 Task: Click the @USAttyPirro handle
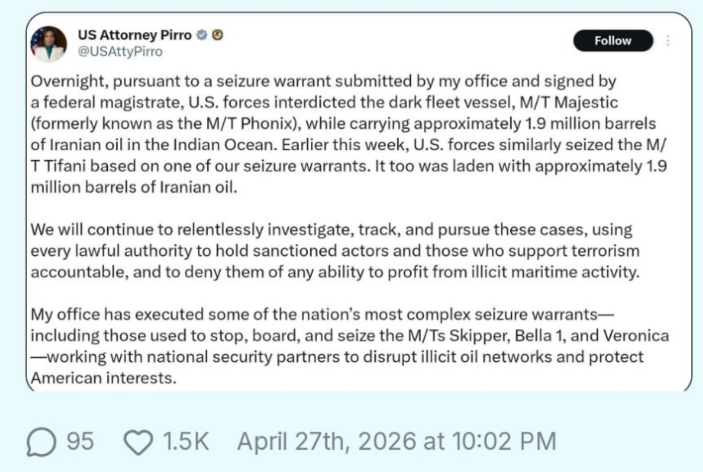120,51
